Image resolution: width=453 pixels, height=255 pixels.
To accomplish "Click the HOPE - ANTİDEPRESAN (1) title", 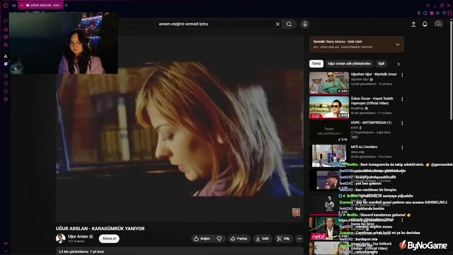I will point(371,123).
